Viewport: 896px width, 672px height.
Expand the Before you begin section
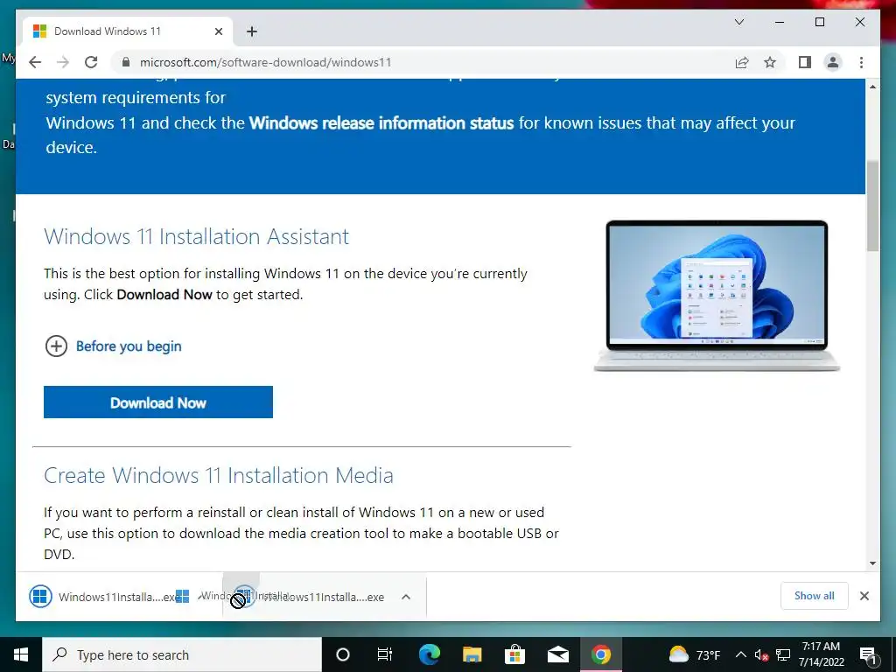[113, 346]
